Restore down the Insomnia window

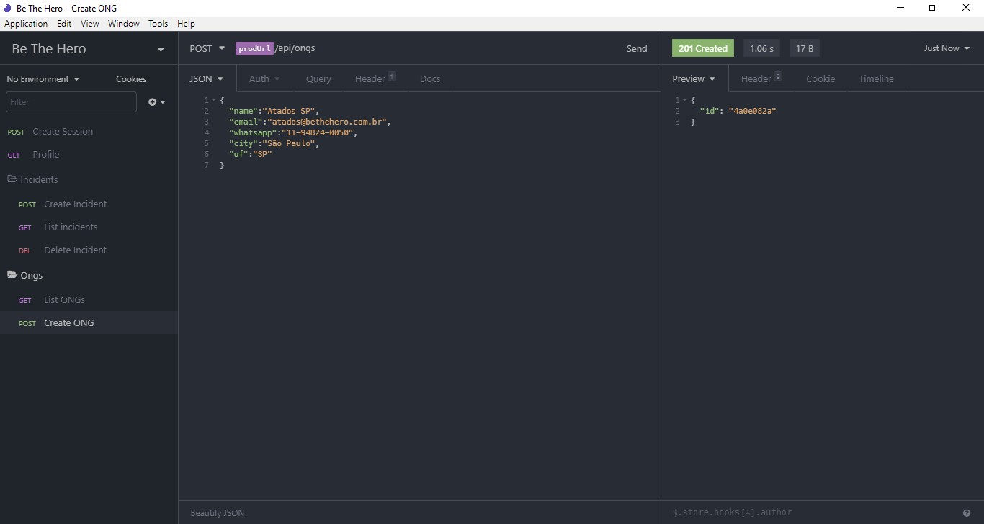[x=933, y=8]
